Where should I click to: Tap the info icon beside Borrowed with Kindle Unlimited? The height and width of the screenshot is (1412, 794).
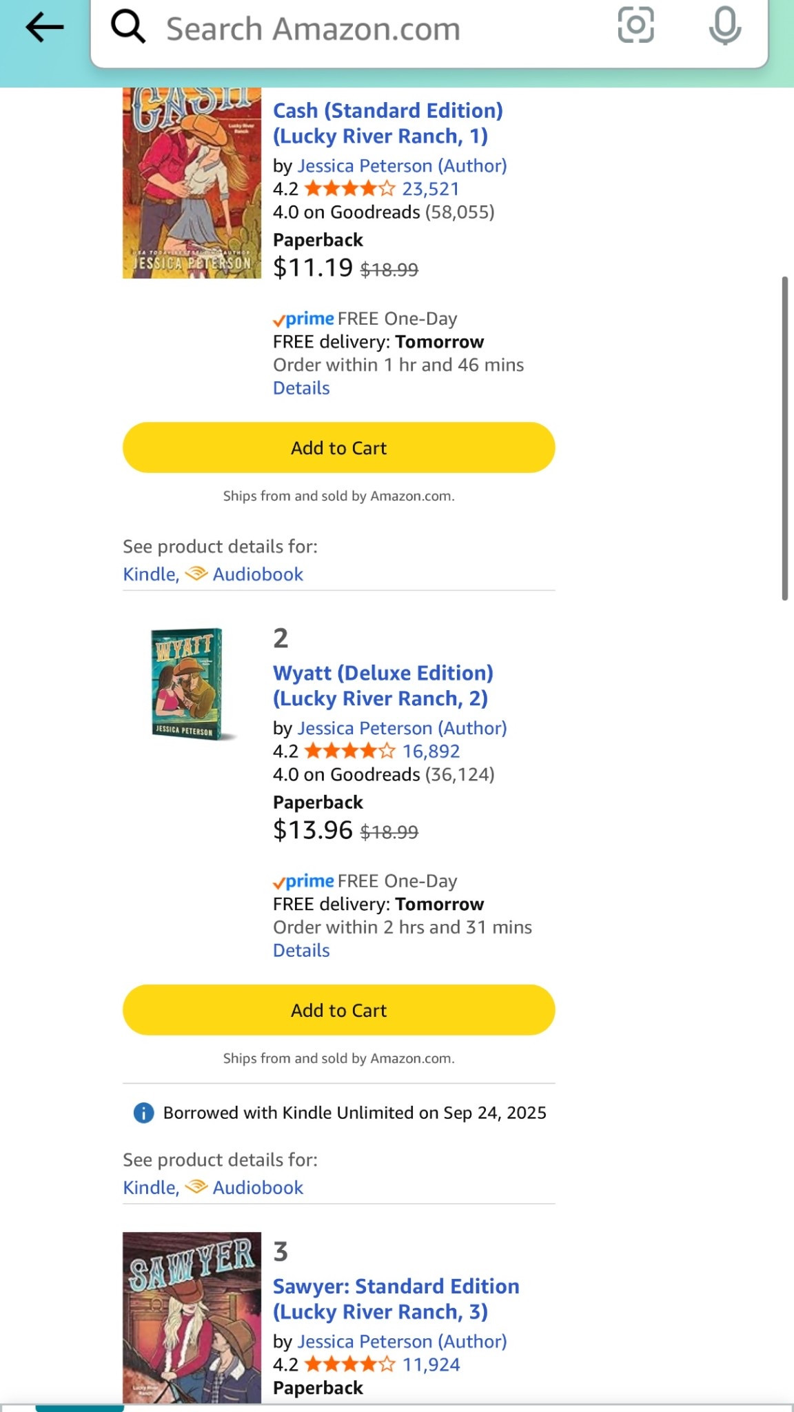pyautogui.click(x=143, y=1113)
